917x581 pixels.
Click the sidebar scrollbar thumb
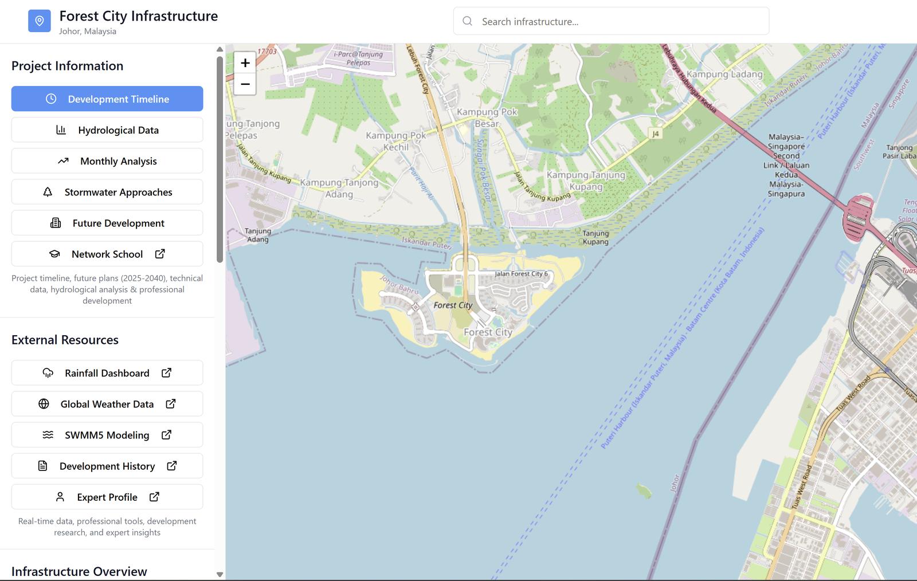point(220,159)
